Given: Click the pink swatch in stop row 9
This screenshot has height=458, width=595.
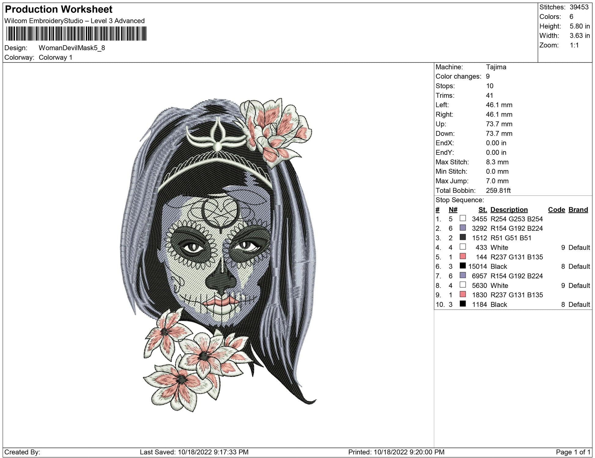Looking at the screenshot, I should [x=463, y=294].
